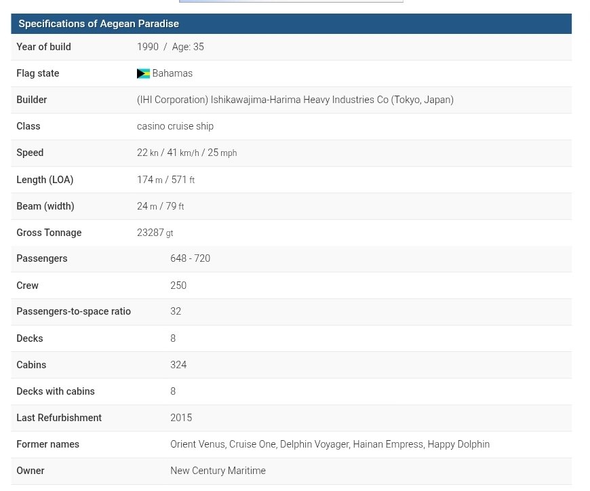
Task: Click the Last Refurbishment year 2015
Action: point(181,418)
